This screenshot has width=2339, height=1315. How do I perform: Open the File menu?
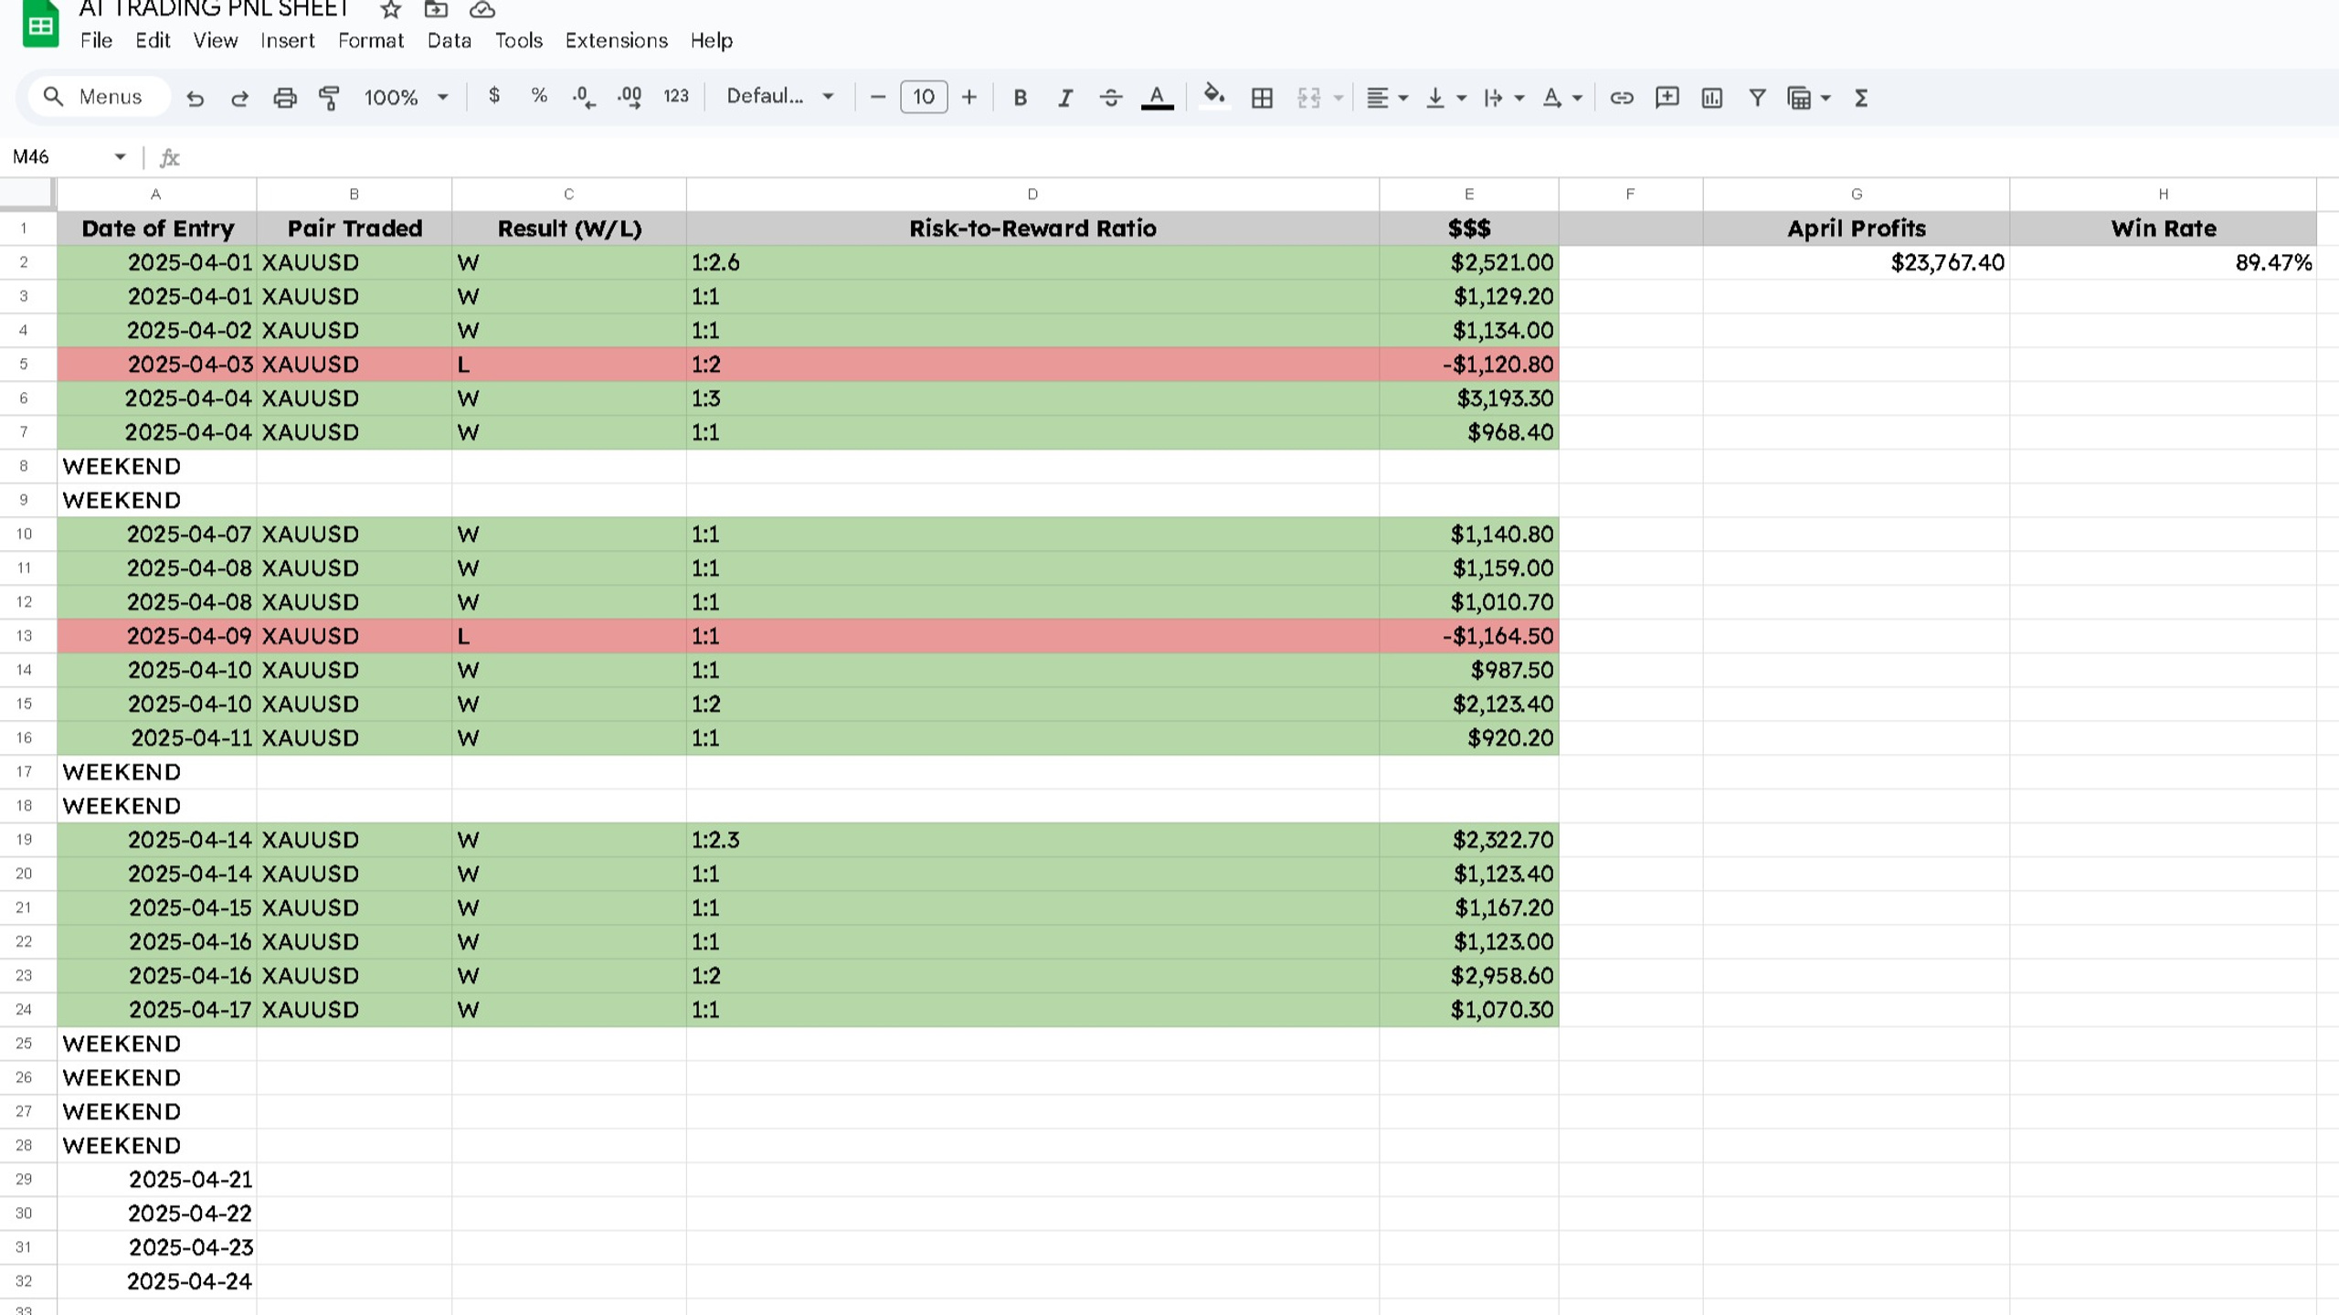tap(96, 40)
